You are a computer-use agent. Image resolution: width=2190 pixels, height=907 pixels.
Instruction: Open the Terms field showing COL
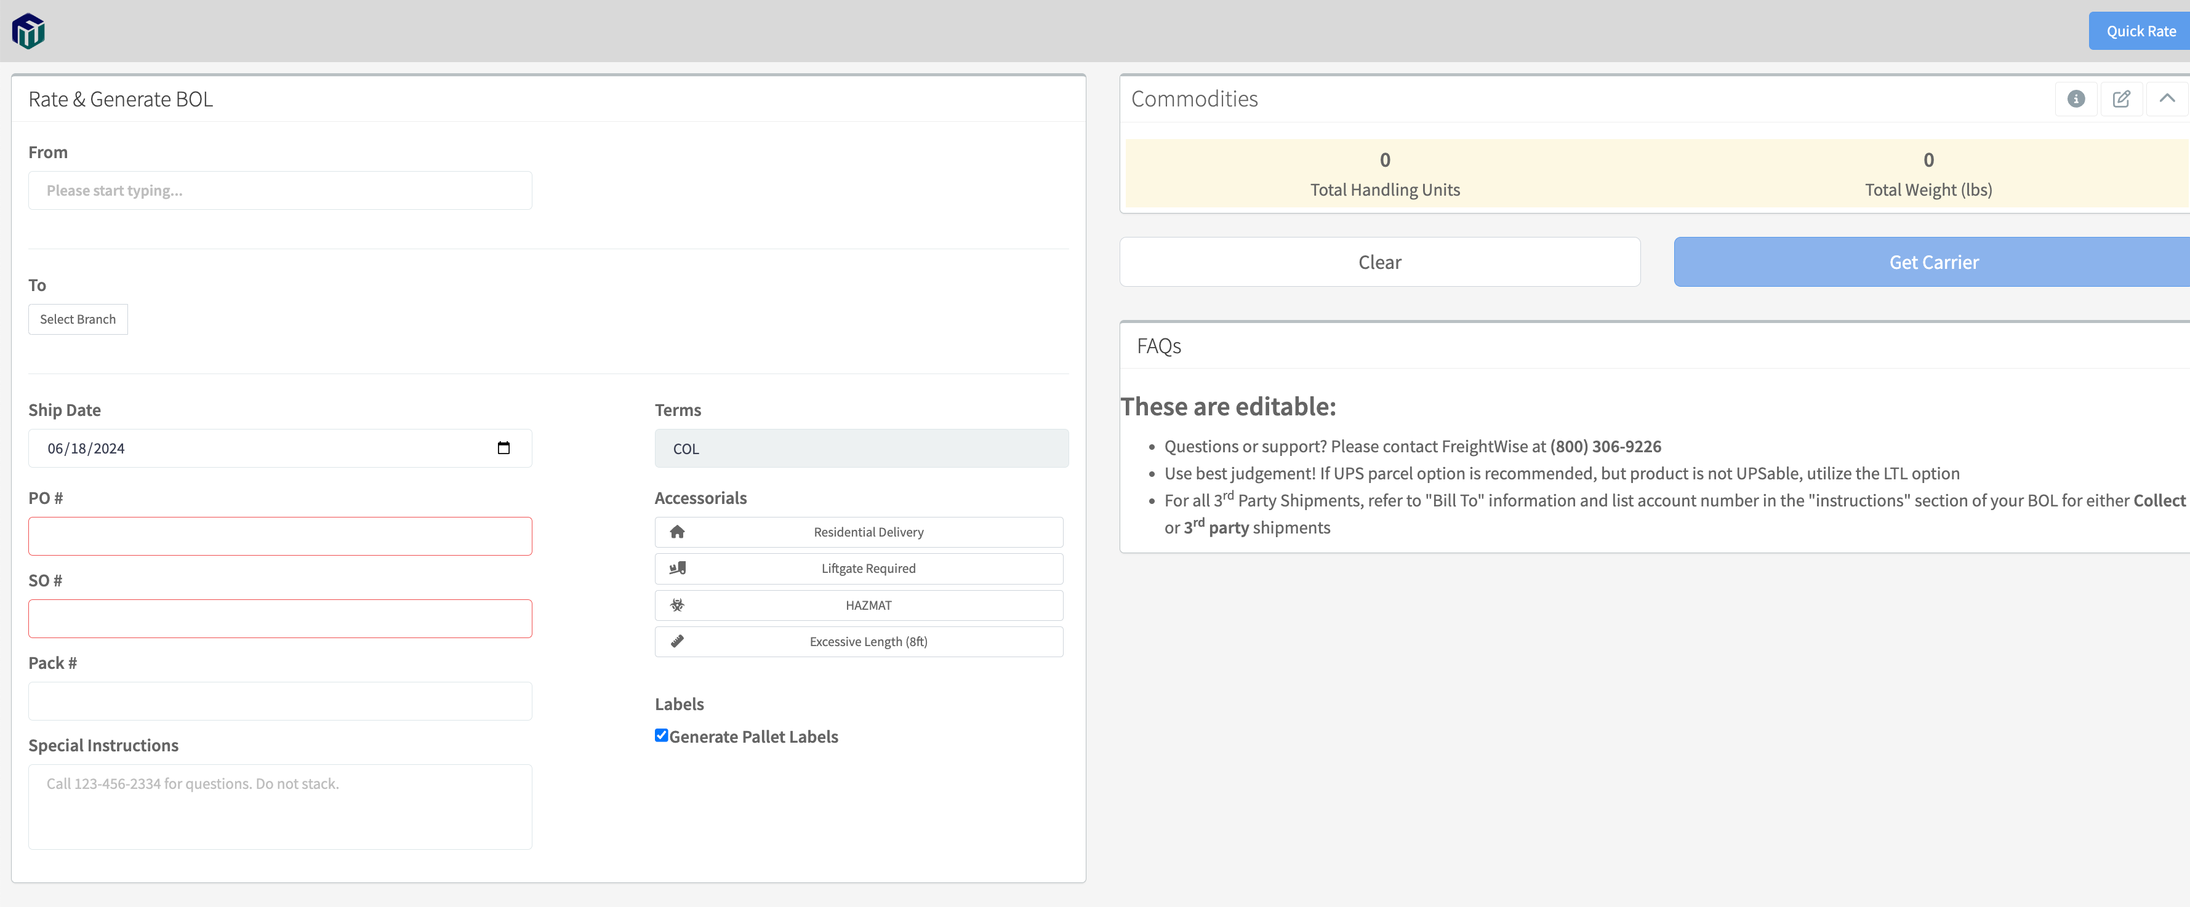click(861, 448)
